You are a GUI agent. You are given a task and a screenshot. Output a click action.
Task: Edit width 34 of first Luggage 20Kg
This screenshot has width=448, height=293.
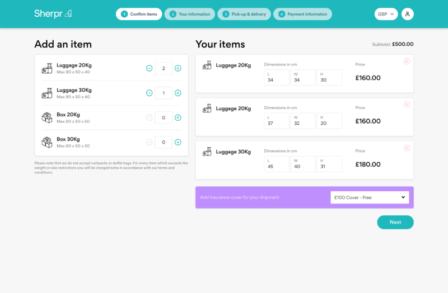pyautogui.click(x=303, y=78)
